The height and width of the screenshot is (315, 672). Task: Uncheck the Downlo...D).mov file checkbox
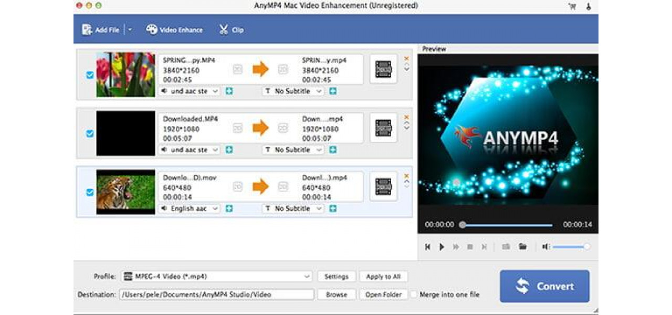tap(90, 193)
